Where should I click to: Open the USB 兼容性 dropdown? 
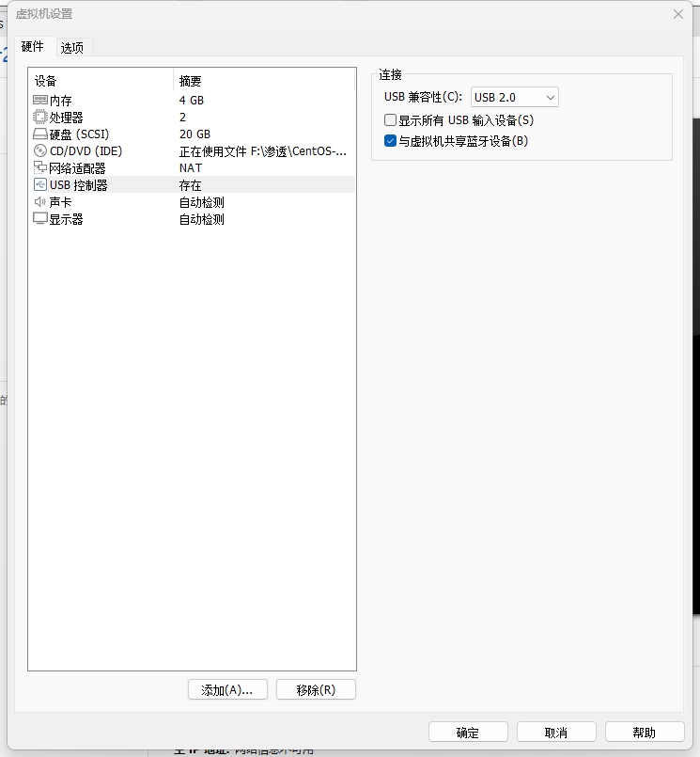[514, 97]
